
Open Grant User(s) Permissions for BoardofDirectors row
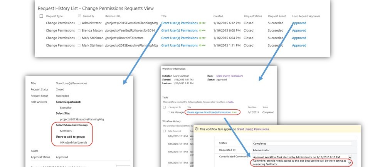pyautogui.click(x=179, y=38)
